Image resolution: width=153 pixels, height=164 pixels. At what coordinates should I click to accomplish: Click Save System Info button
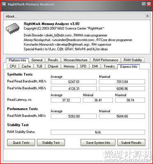click(x=98, y=143)
